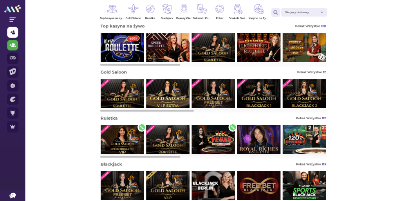Click Pokaż Wszystko for Top kasyna na żywo
Viewport: 401px width, 201px height.
pos(310,26)
